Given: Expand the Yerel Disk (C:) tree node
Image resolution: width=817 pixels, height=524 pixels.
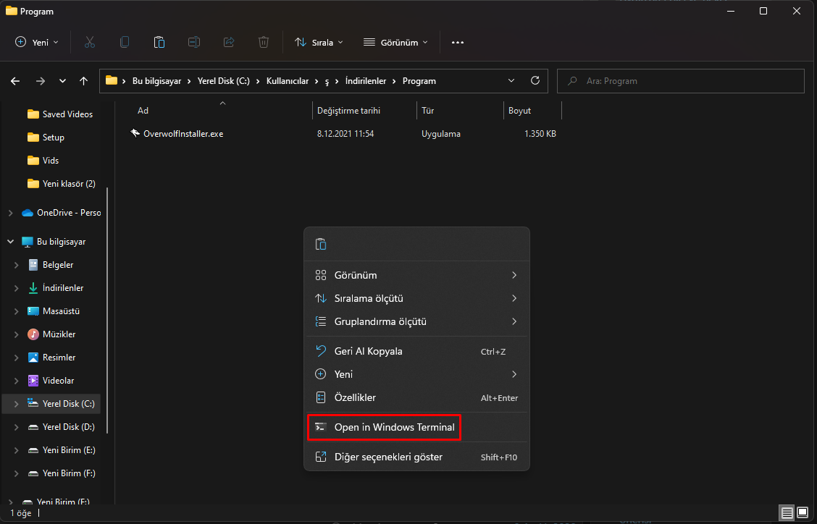Looking at the screenshot, I should click(16, 404).
